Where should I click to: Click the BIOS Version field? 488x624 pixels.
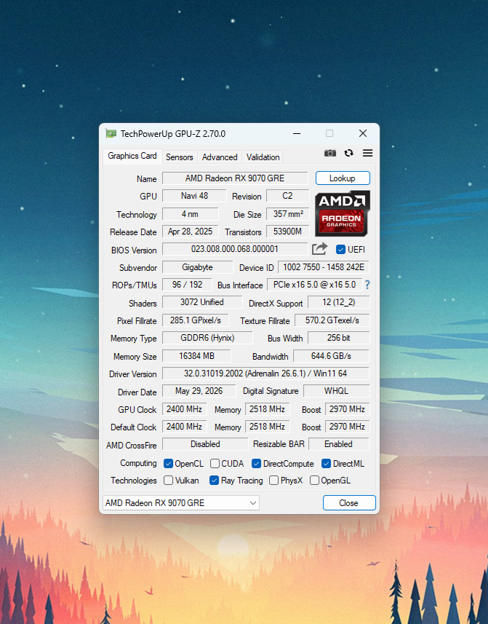coord(235,249)
